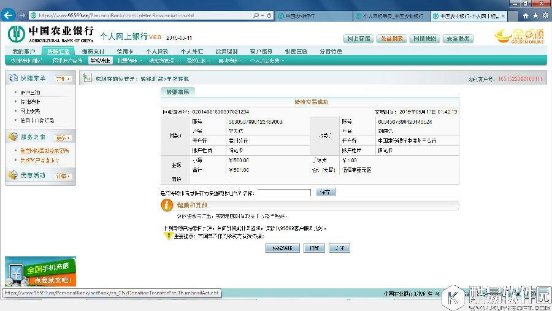This screenshot has height=311, width=552.
Task: Open the first quick menu link 账户查询
Action: pyautogui.click(x=30, y=93)
